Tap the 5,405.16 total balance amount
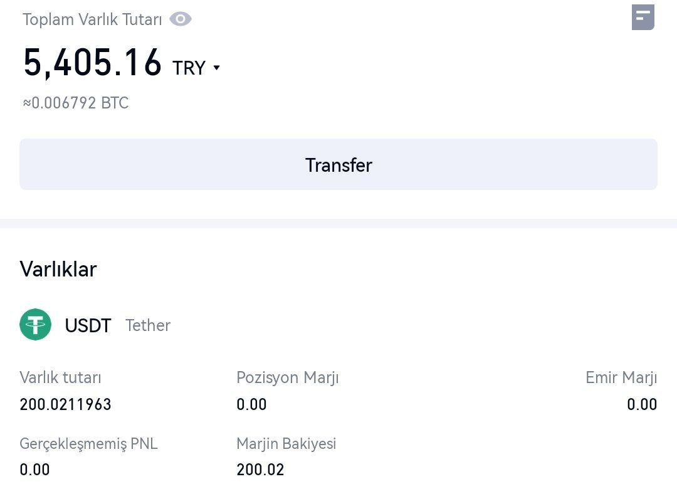Screen dimensions: 677x489 coord(92,63)
